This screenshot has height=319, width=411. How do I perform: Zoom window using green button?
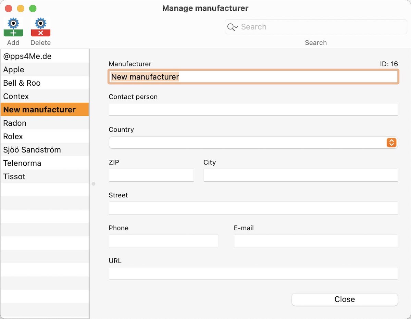pos(33,9)
